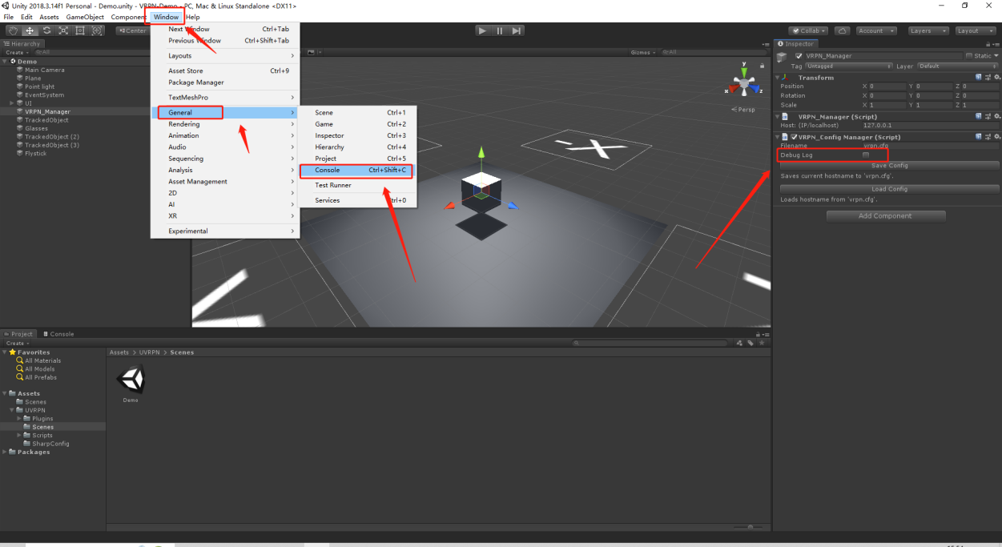Click the Step frame button
1002x547 pixels.
(x=517, y=30)
